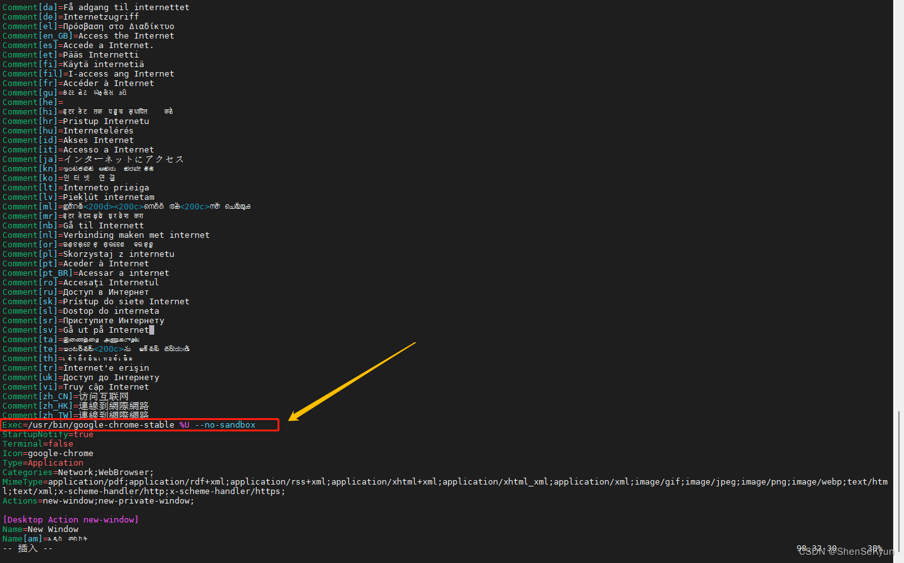Click Comment[da] Få adgang til internettet
This screenshot has width=904, height=563.
click(x=95, y=8)
